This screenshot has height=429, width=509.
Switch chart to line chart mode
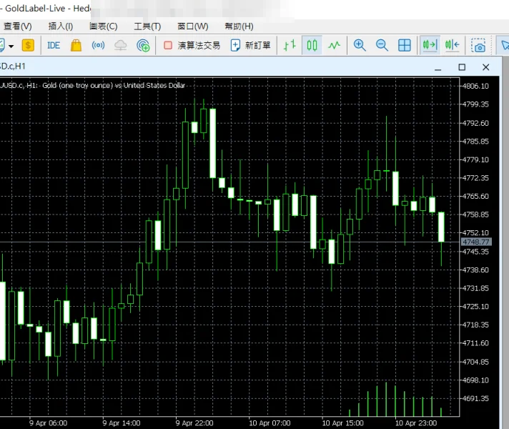334,45
